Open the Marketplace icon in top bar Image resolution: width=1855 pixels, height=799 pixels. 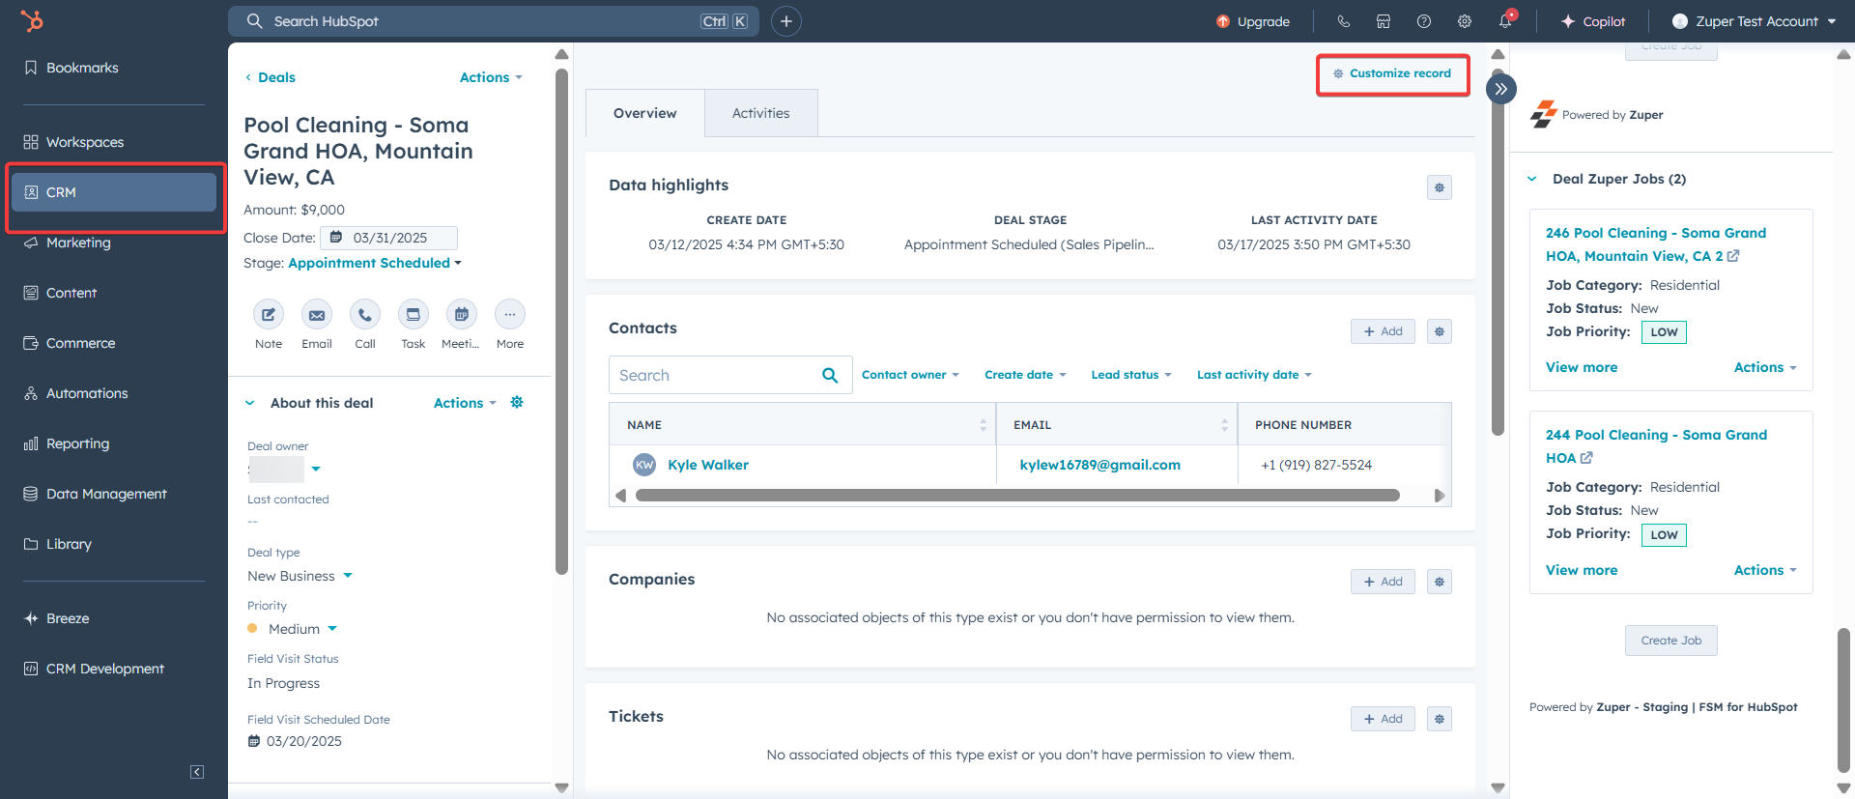point(1384,21)
